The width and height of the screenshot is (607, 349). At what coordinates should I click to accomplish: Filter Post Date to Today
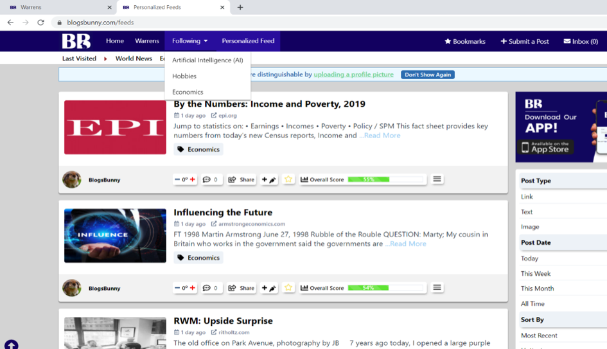tap(529, 258)
